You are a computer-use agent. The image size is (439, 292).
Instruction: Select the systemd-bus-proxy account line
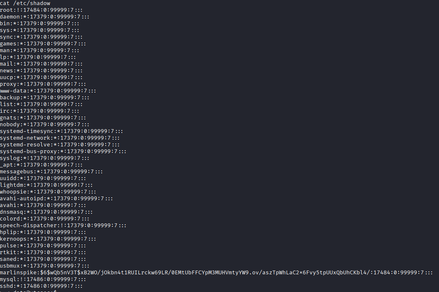63,151
